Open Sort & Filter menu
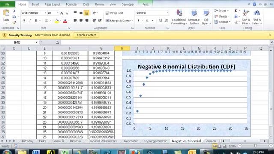 click(x=246, y=17)
